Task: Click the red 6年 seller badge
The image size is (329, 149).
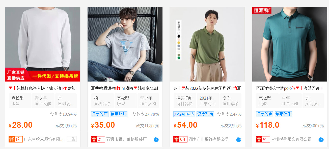Action: coord(180,139)
